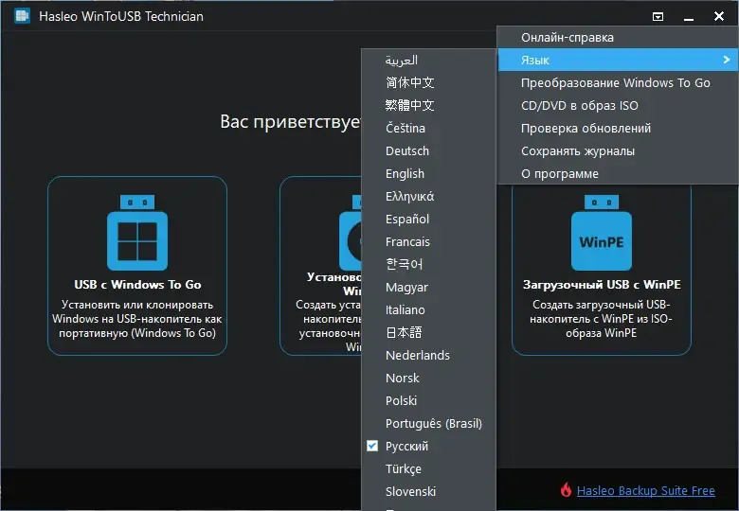The width and height of the screenshot is (739, 511).
Task: Select Проверка обновлений
Action: pos(618,128)
